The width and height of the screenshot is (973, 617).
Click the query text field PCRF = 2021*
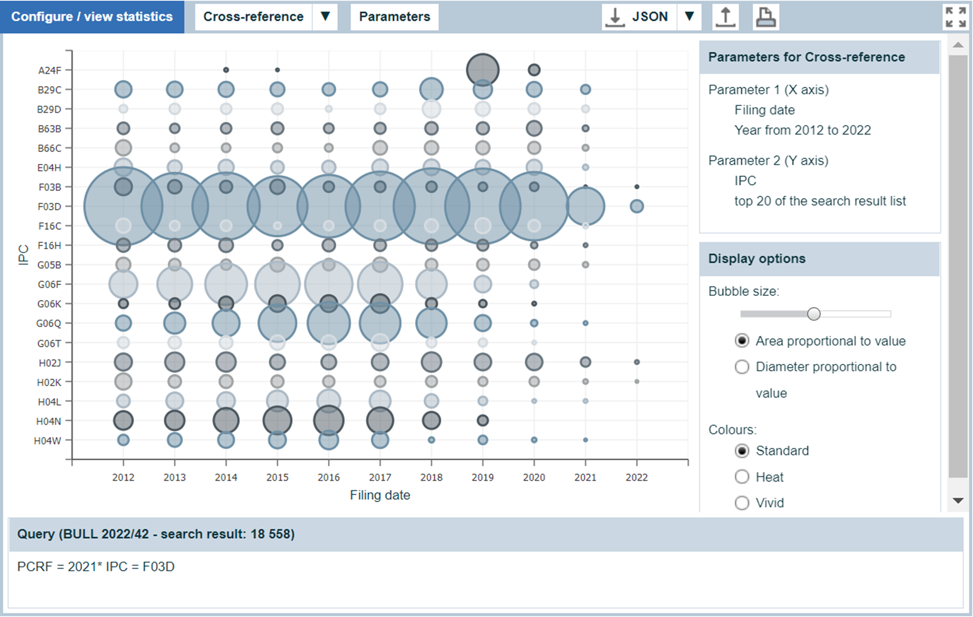click(96, 567)
